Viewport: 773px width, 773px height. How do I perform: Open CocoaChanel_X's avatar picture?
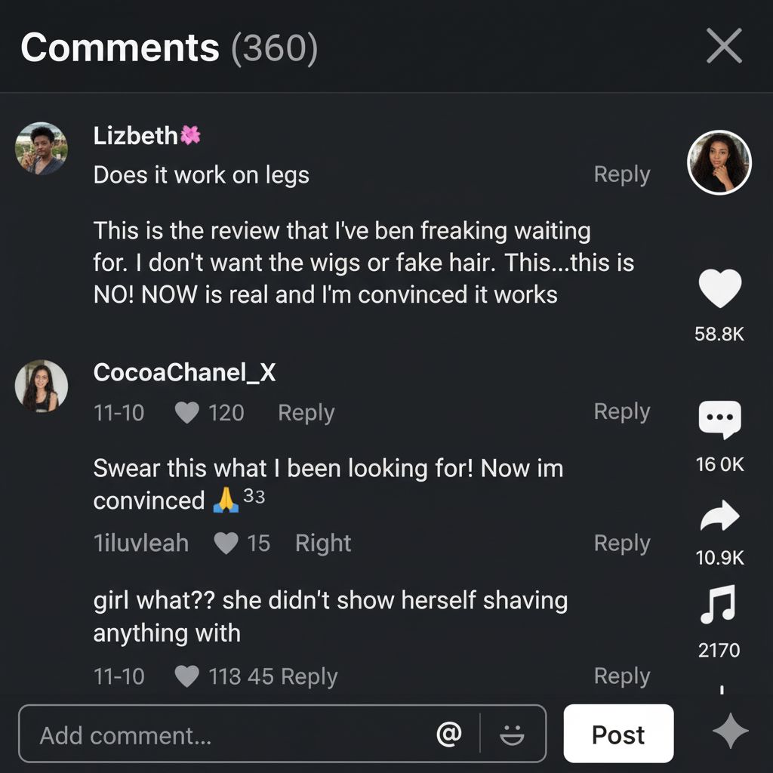[x=41, y=386]
